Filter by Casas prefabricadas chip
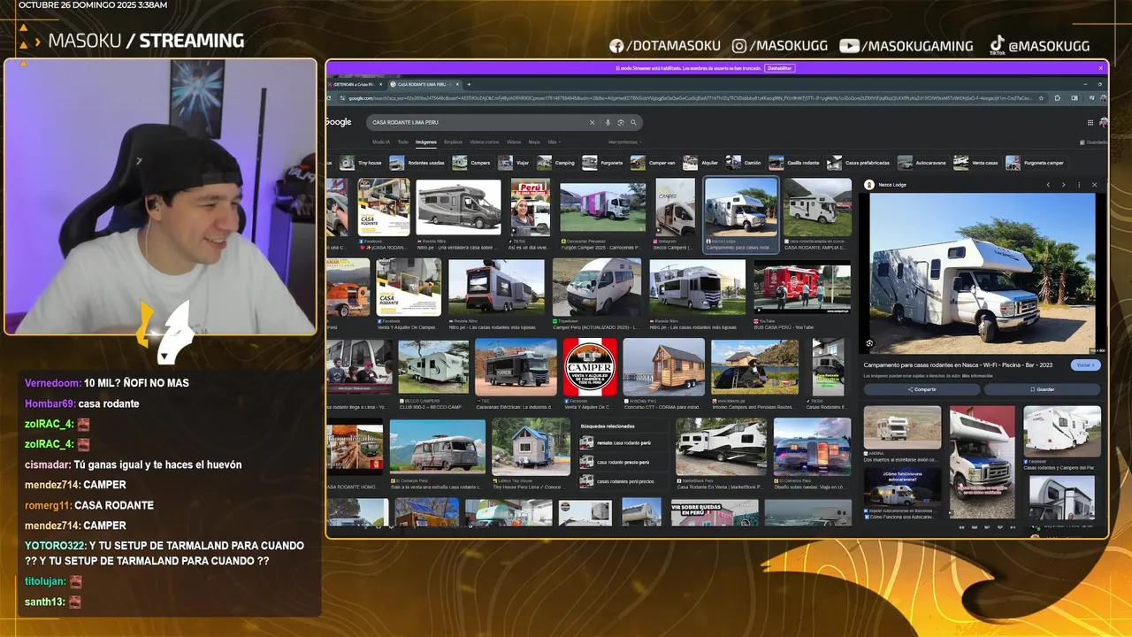 (859, 163)
